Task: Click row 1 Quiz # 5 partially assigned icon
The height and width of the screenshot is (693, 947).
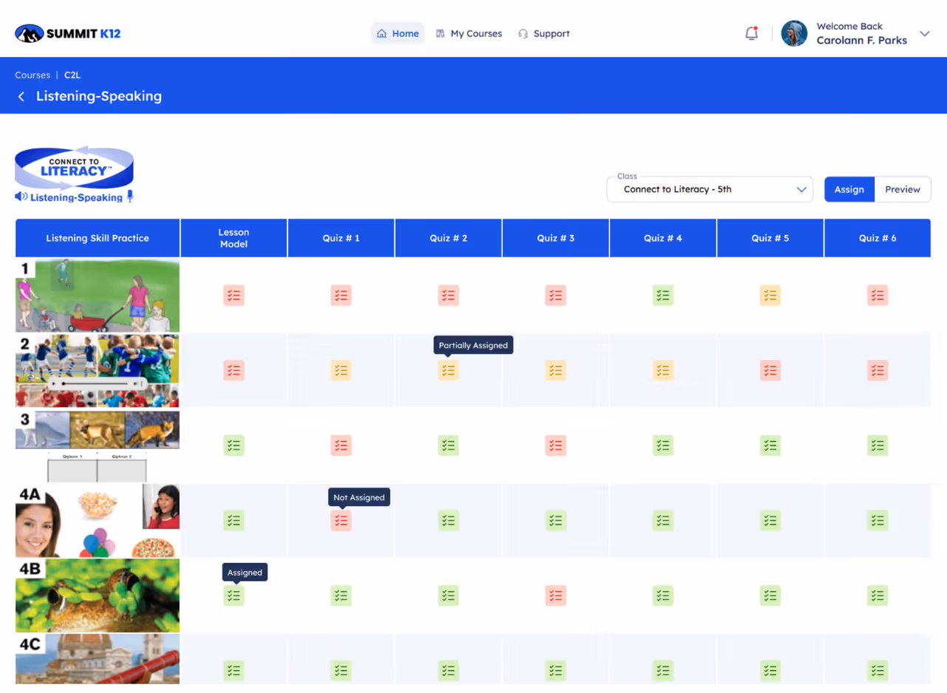Action: (770, 296)
